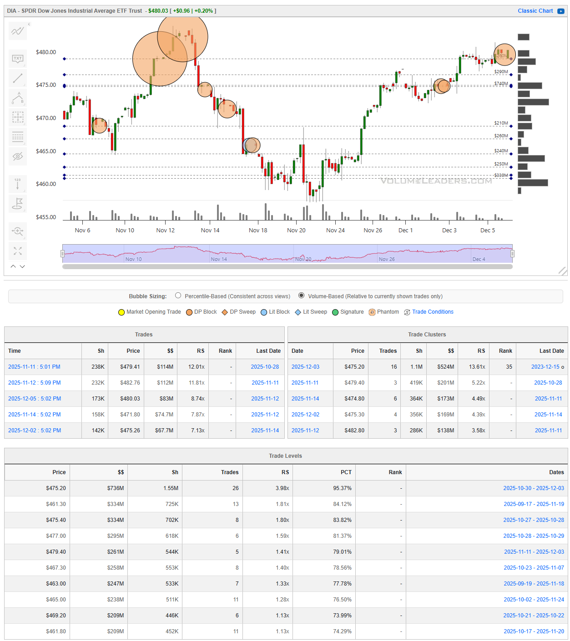570x641 pixels.
Task: Open Trade Levels dates 2025-10-30 - 2025-12-03
Action: (x=534, y=488)
